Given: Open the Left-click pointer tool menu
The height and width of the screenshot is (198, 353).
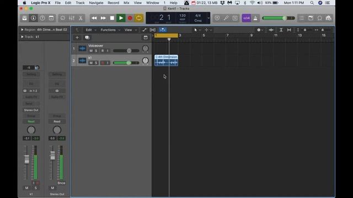Looking at the screenshot, I should tap(197, 30).
